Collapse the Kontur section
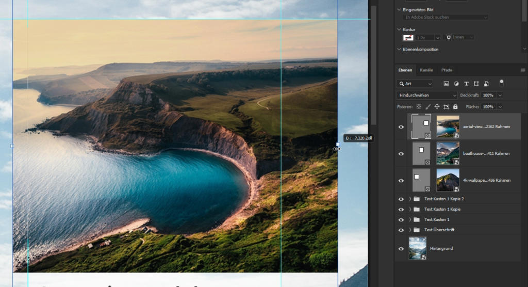This screenshot has height=287, width=528. click(x=399, y=29)
